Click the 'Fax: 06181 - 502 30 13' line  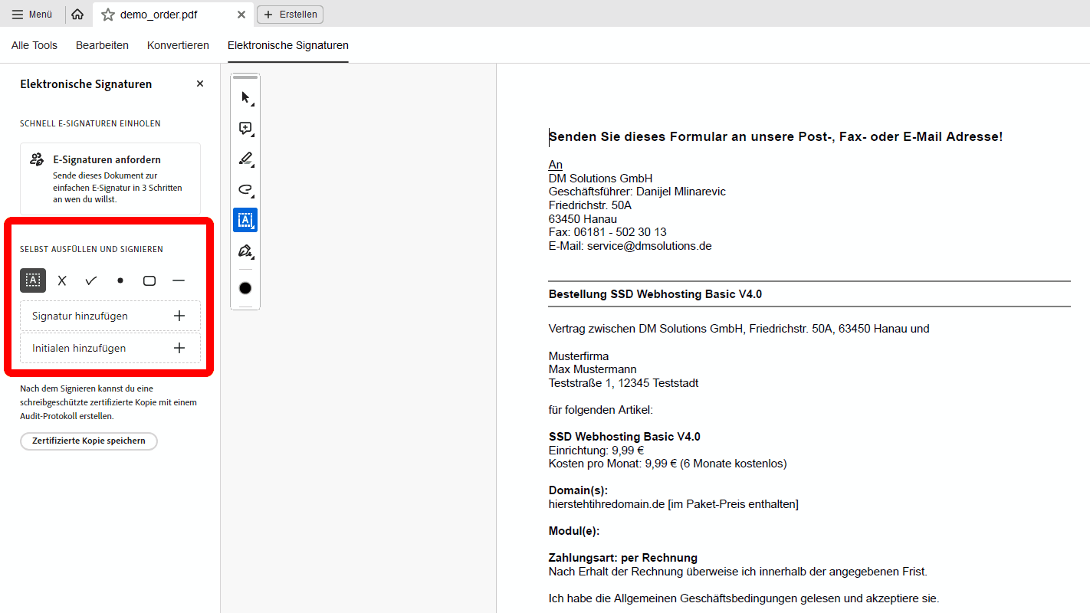click(608, 232)
